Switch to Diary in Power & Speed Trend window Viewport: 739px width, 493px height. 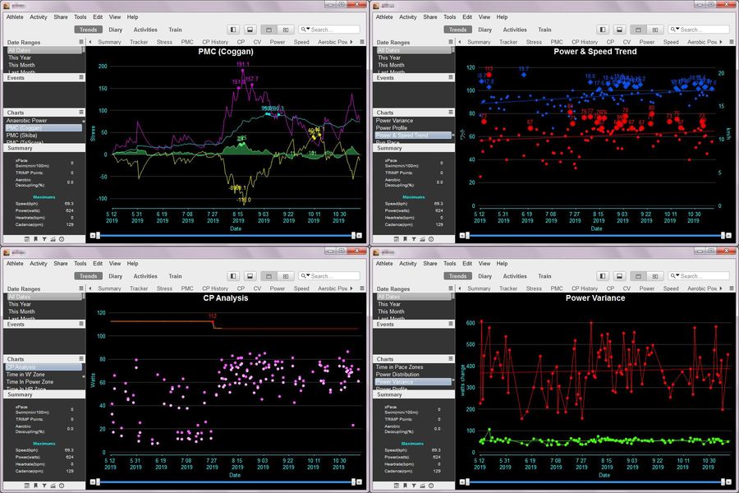[485, 30]
